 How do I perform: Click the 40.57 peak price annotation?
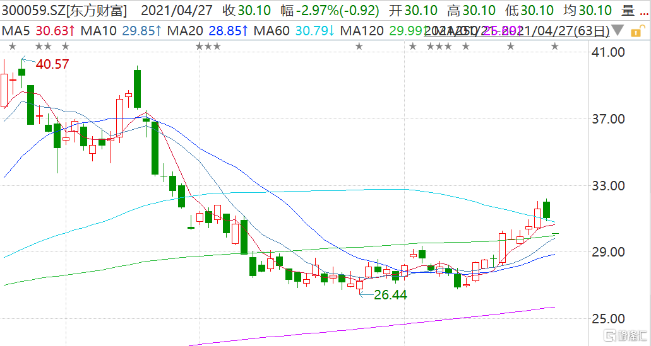tap(52, 64)
